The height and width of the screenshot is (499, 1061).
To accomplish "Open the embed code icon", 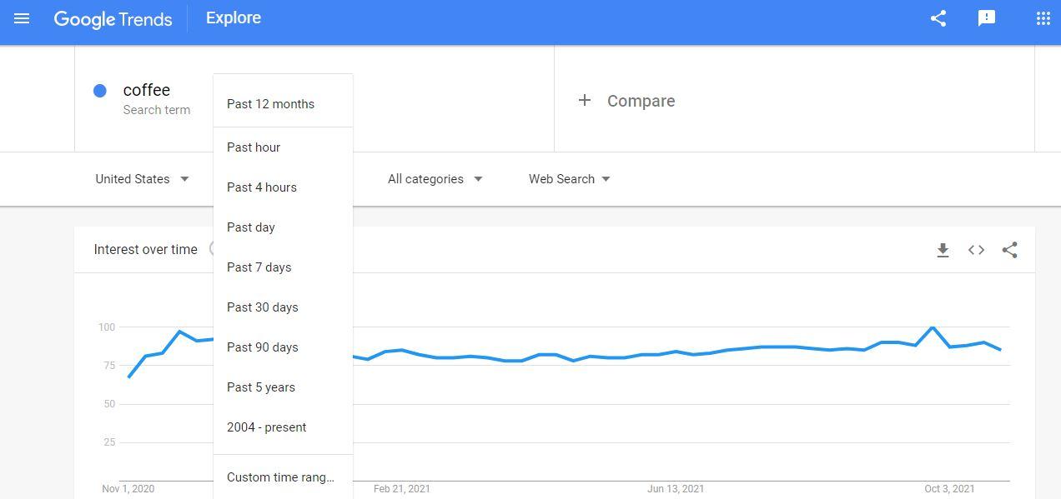I will (x=976, y=250).
